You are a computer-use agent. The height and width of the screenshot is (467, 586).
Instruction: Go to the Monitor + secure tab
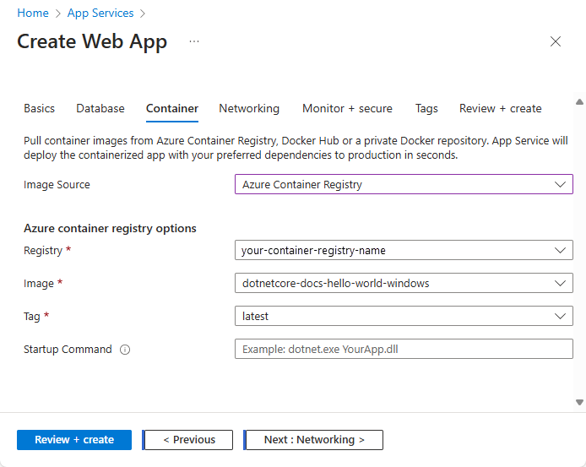(347, 108)
